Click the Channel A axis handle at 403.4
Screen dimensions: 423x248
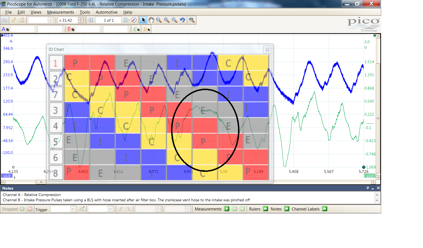point(2,35)
